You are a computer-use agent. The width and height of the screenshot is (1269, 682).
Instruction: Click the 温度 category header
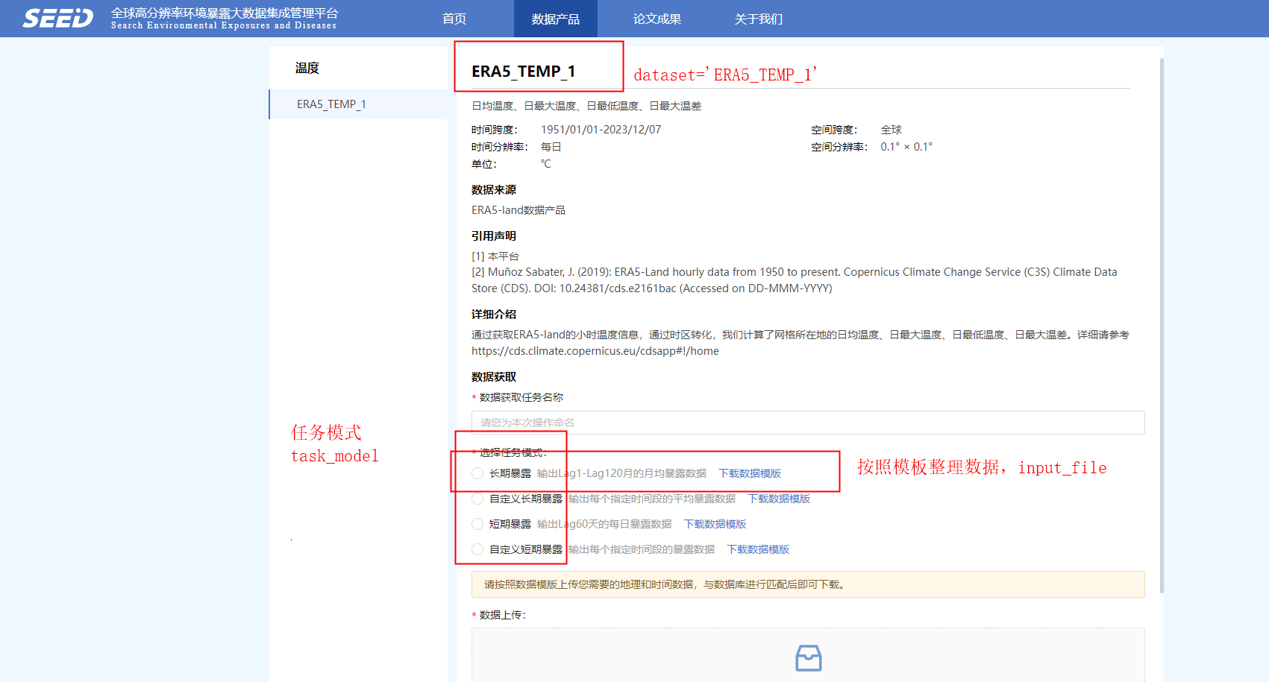(x=307, y=68)
